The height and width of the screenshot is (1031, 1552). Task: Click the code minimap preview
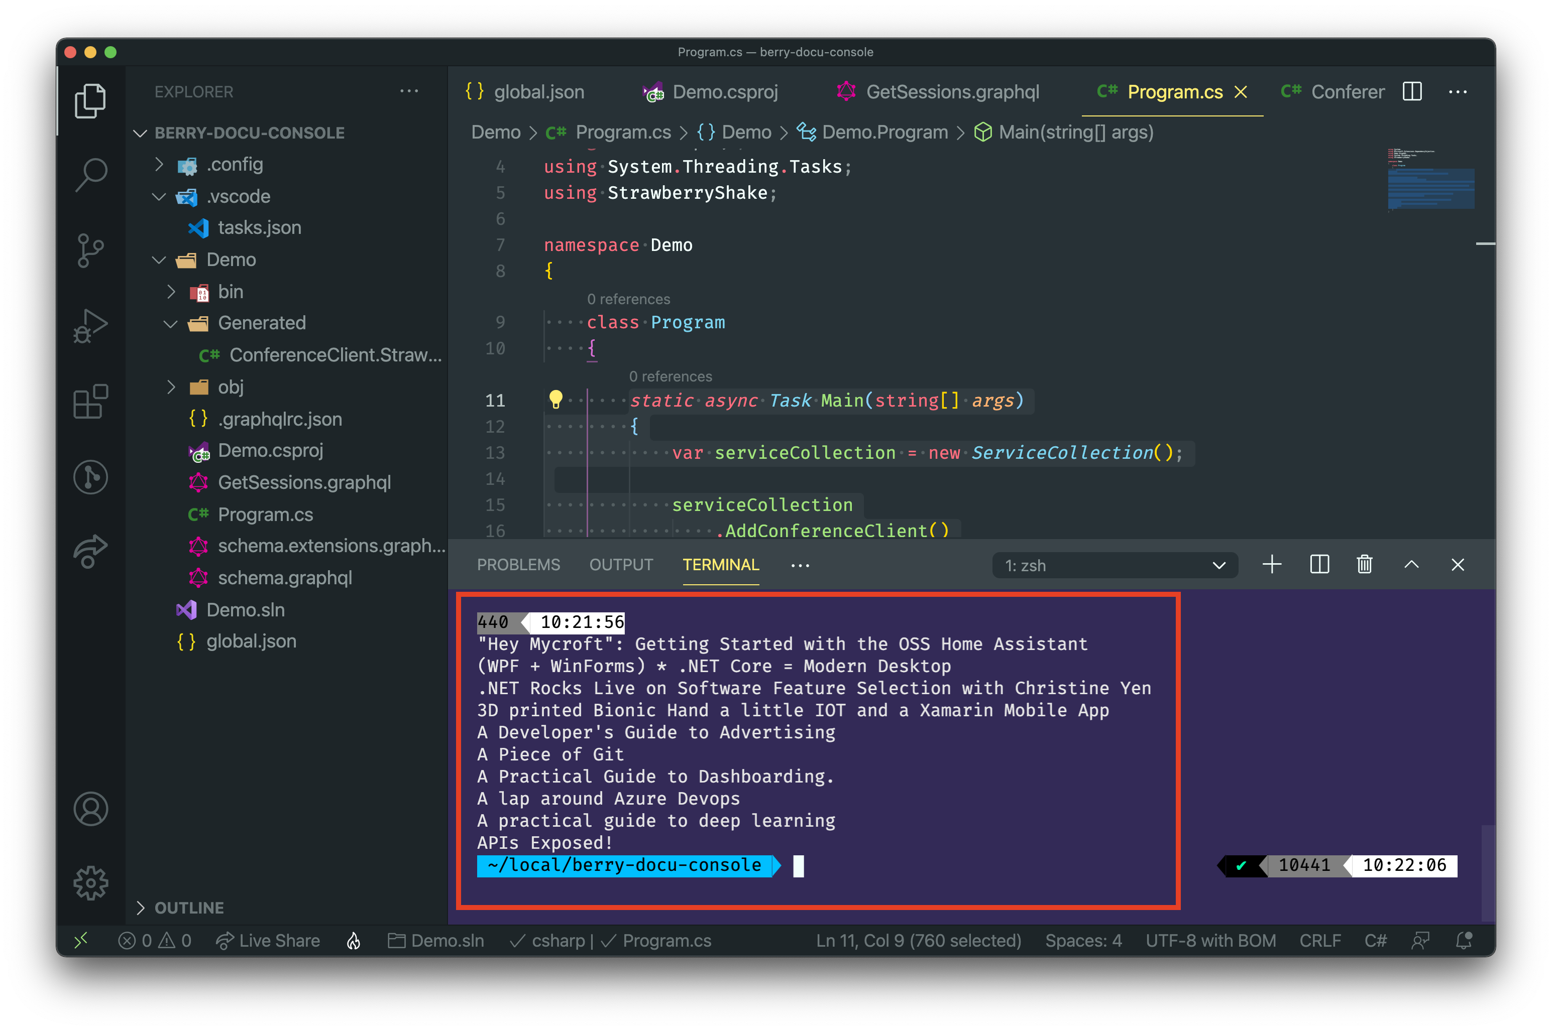click(1430, 181)
